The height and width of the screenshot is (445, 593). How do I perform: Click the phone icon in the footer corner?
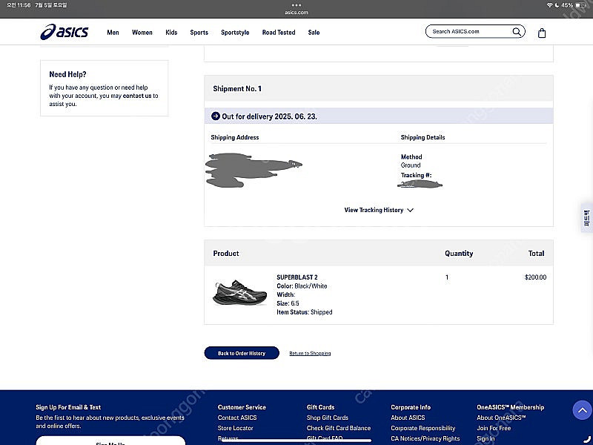coord(586,440)
